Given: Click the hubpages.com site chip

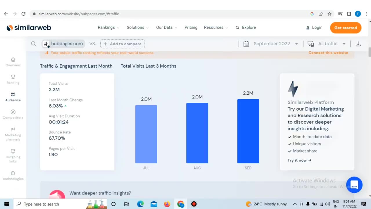Looking at the screenshot, I should point(63,44).
